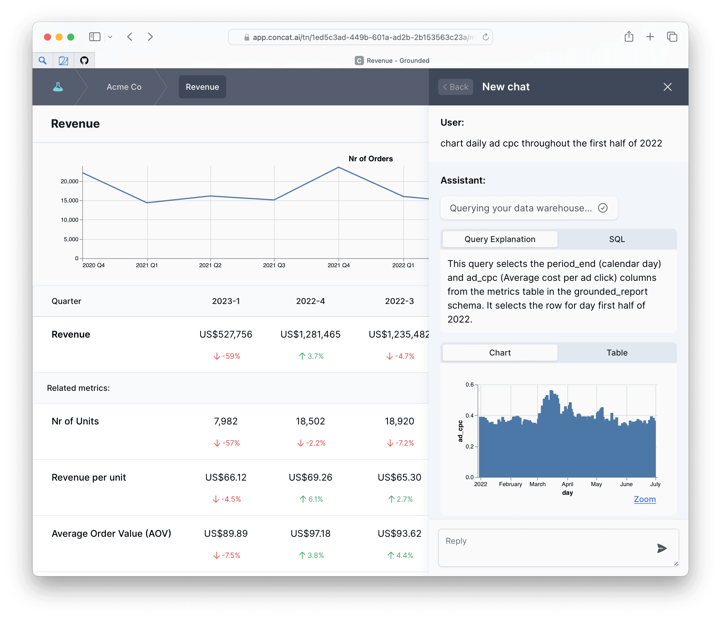Toggle the Safari sidebar button
The image size is (721, 619).
click(95, 37)
